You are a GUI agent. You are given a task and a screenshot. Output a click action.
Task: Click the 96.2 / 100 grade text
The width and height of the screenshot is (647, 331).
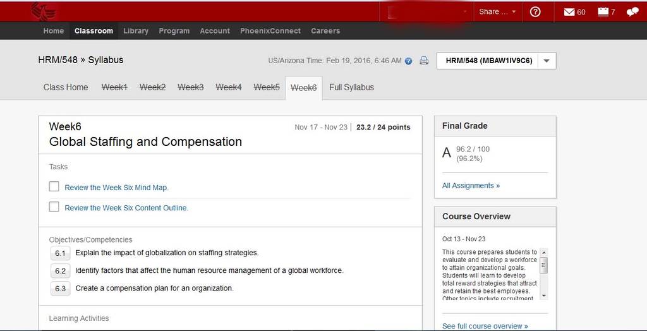click(x=473, y=149)
